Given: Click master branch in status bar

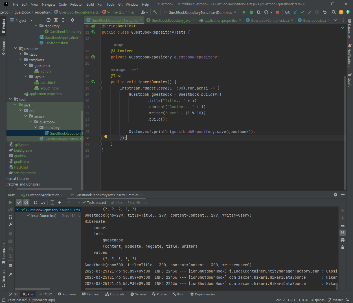Looking at the screenshot, I should [x=336, y=300].
